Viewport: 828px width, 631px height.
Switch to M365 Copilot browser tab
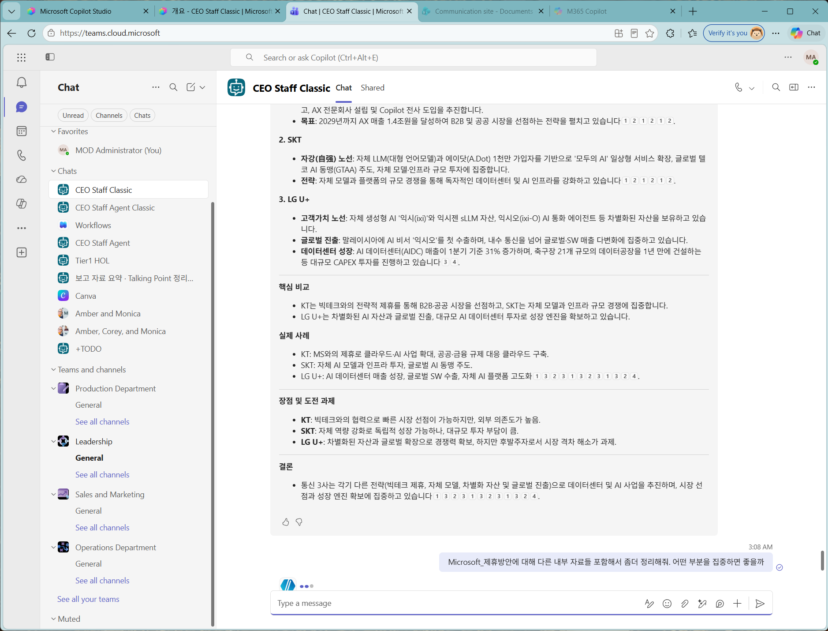point(615,11)
